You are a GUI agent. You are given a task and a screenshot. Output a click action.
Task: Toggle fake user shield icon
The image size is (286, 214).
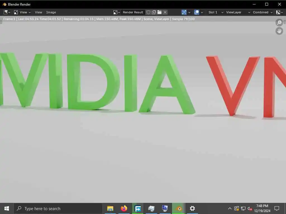149,12
